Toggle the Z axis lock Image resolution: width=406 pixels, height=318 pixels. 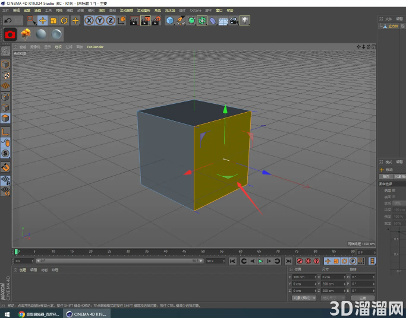click(111, 20)
